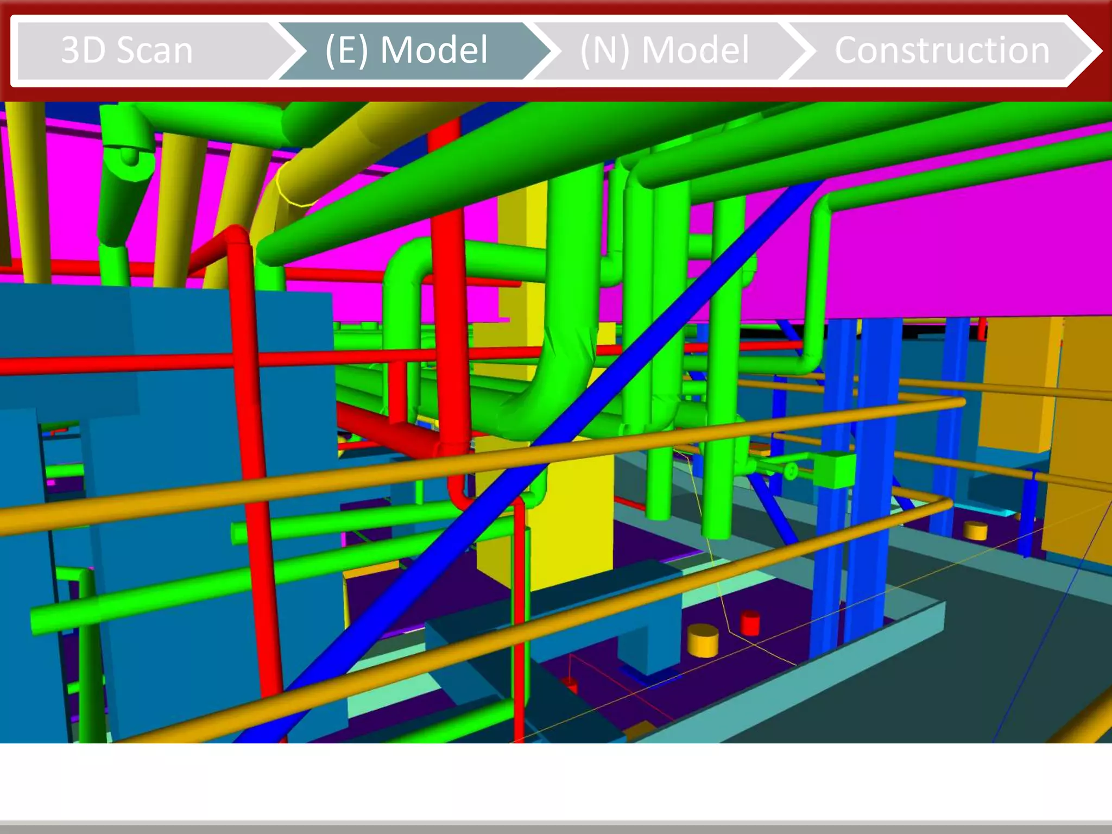The height and width of the screenshot is (834, 1112).
Task: Select the (E) Model step
Action: tap(415, 50)
